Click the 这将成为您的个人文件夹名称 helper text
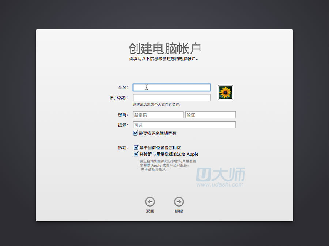 (157, 105)
